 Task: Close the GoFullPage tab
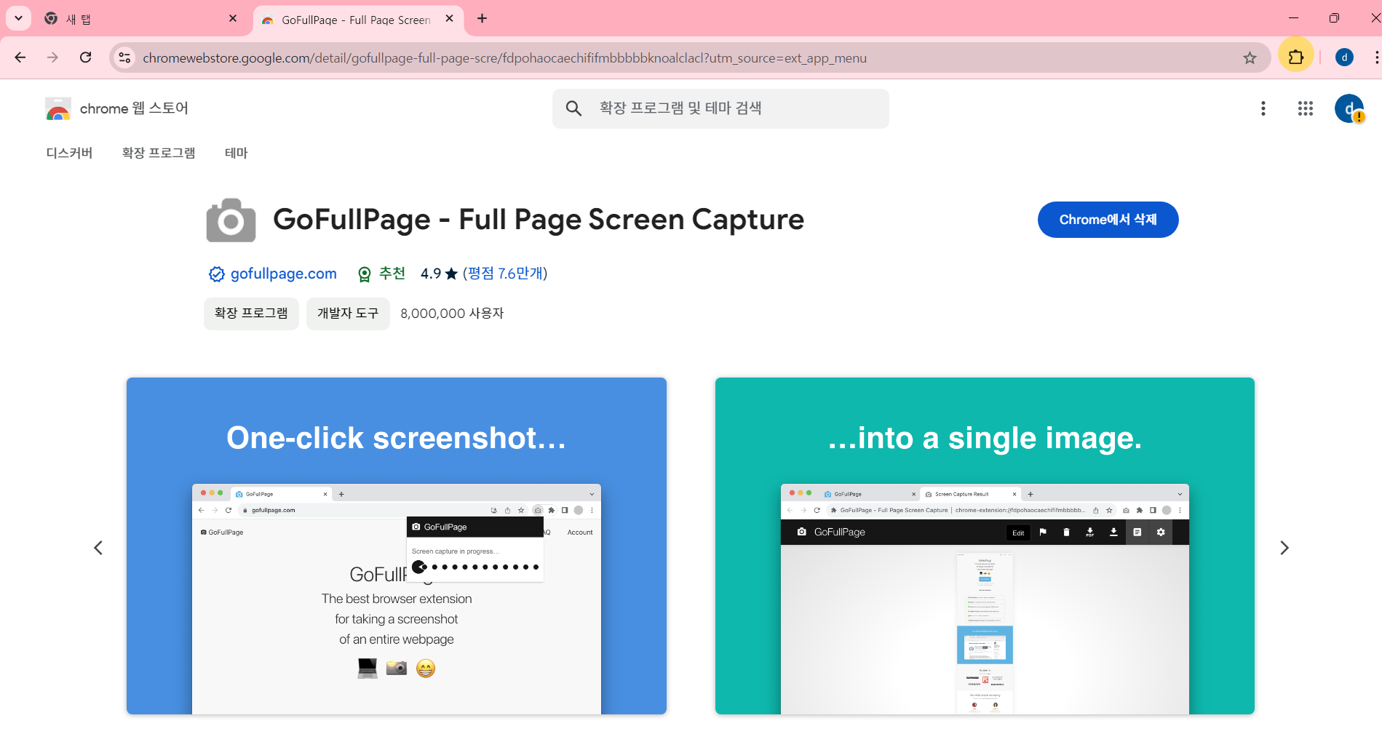(x=450, y=19)
